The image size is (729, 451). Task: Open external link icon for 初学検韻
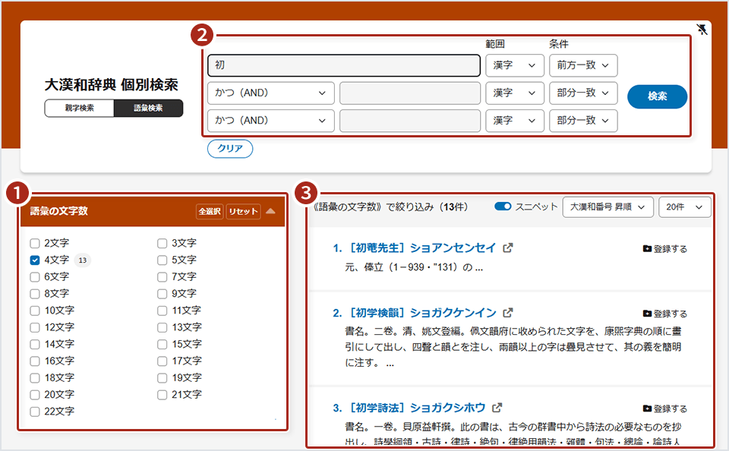point(508,313)
